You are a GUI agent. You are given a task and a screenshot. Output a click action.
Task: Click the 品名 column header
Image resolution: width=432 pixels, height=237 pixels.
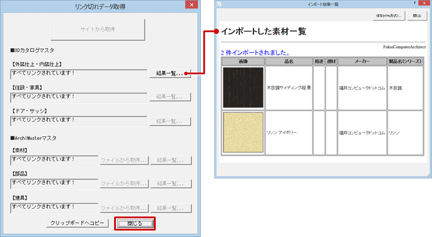[x=289, y=61]
